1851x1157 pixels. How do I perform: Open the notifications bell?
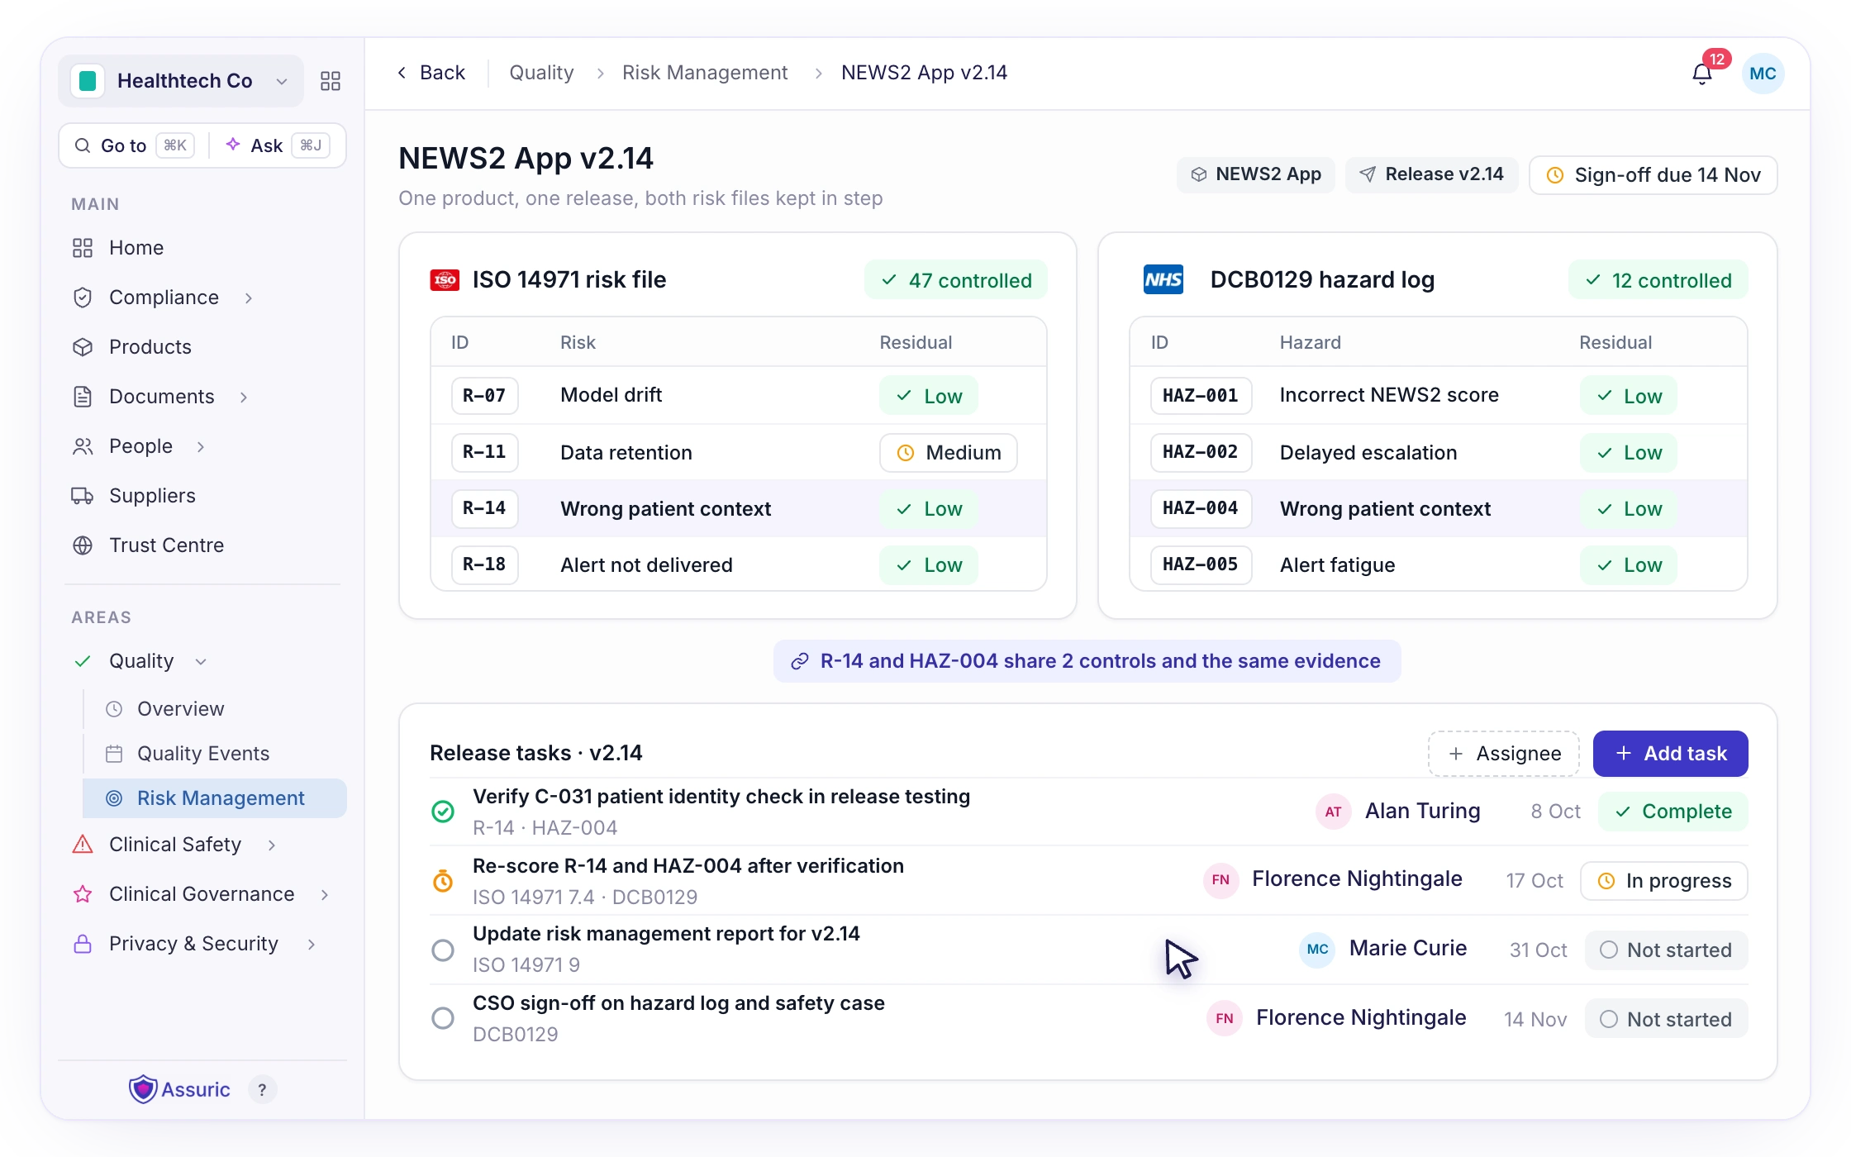[x=1702, y=74]
